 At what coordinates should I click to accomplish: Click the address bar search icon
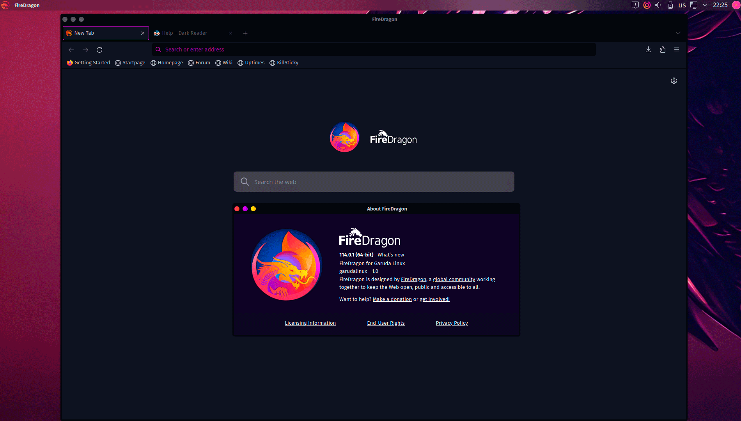click(158, 50)
